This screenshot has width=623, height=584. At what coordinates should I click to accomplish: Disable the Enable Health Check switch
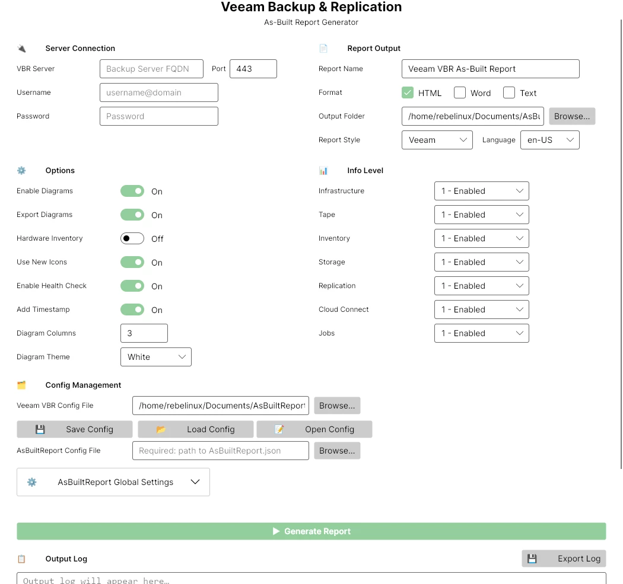coord(132,286)
